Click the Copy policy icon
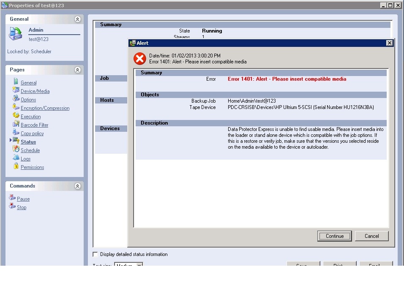The image size is (404, 294). [x=16, y=132]
